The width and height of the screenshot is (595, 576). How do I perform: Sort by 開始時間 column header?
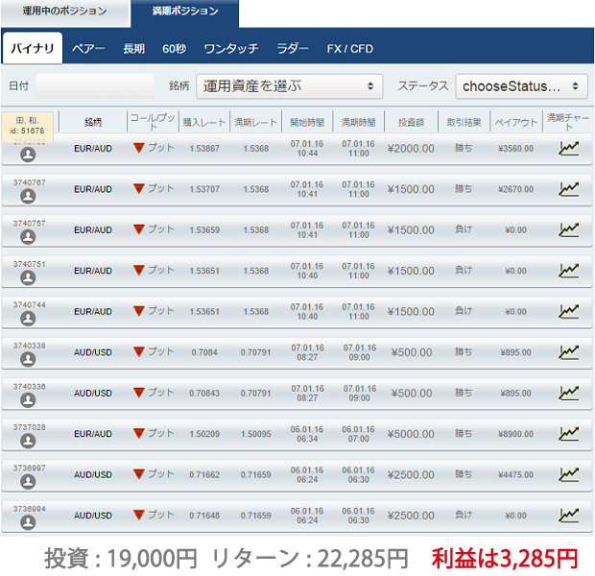307,122
